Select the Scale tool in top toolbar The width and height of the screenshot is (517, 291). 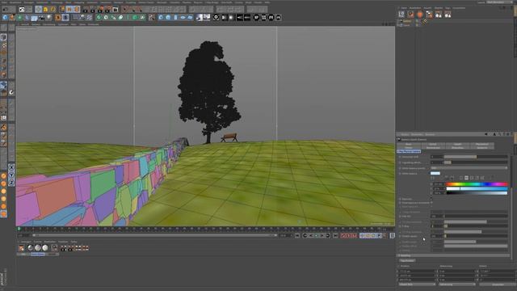tap(46, 10)
